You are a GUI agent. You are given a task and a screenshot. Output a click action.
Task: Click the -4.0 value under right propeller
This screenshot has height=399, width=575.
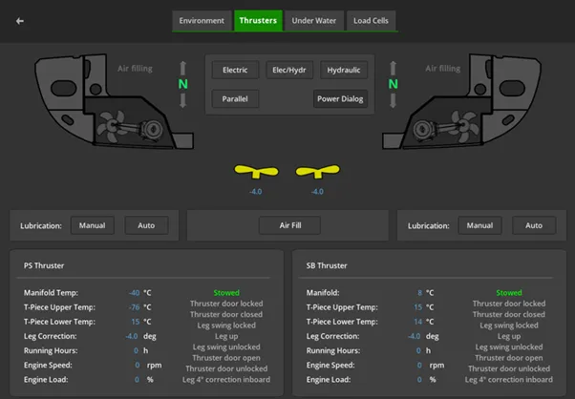317,192
